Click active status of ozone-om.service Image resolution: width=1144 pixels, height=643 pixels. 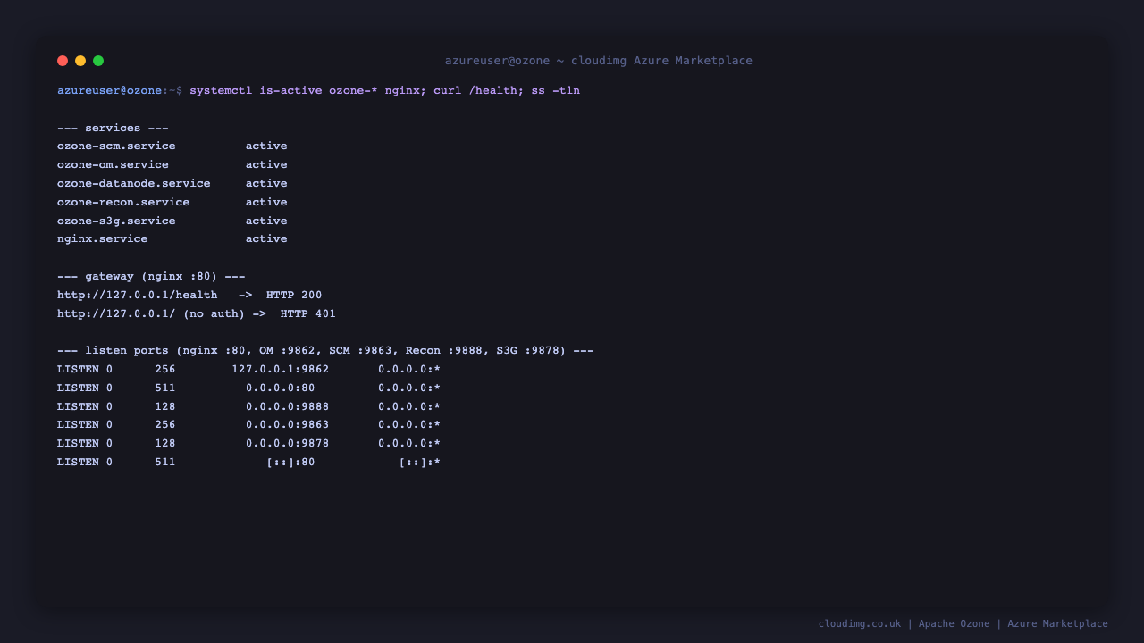[266, 165]
